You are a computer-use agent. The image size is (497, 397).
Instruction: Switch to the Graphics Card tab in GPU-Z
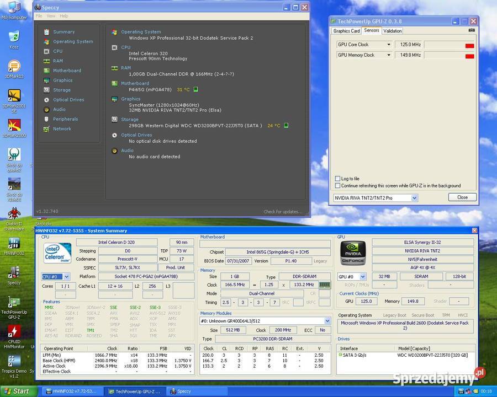346,31
